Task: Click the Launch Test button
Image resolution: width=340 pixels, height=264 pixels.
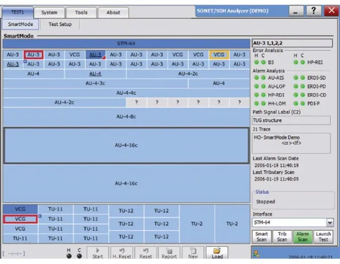Action: tap(323, 237)
